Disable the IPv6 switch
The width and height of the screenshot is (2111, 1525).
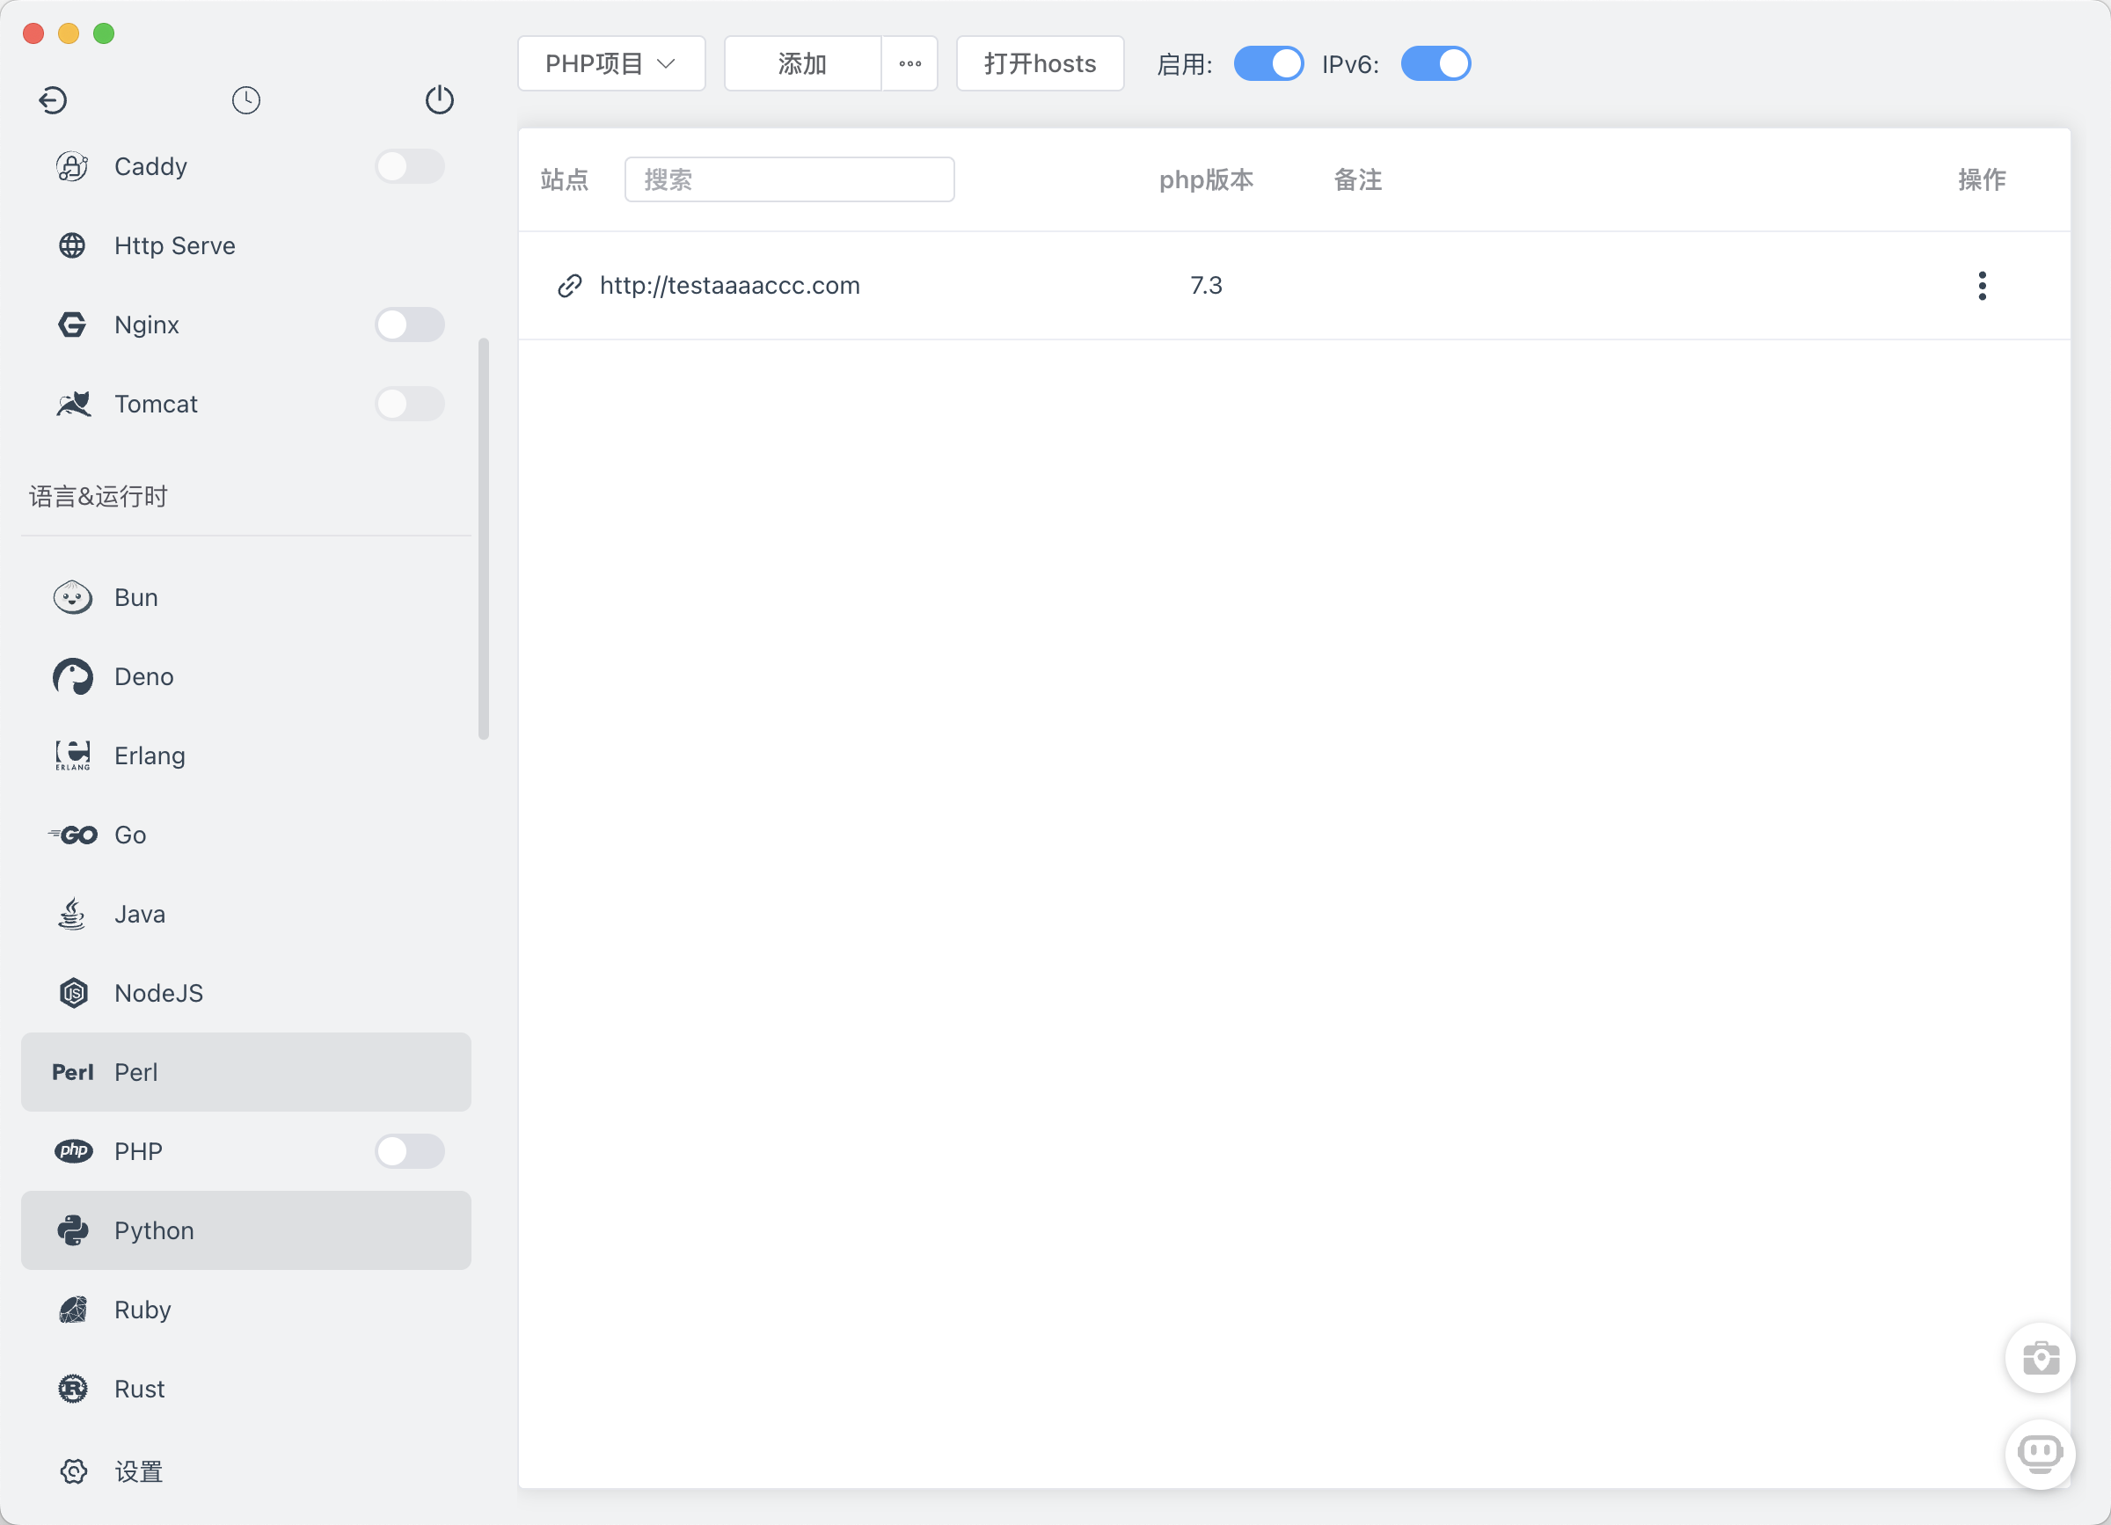pos(1435,64)
